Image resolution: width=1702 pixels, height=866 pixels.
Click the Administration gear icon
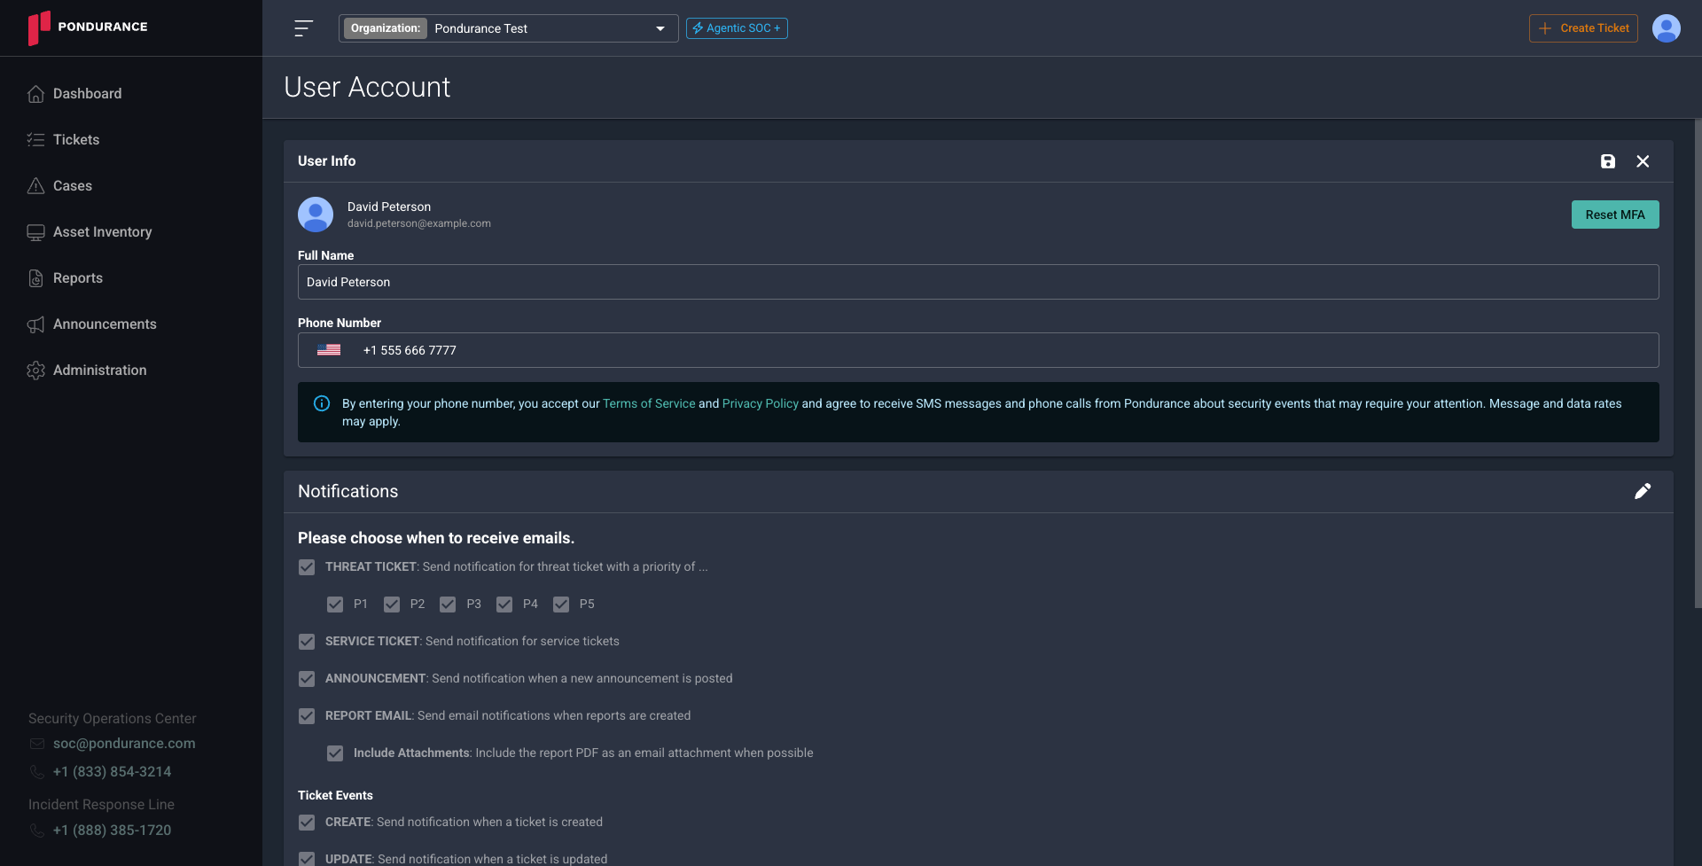35,371
